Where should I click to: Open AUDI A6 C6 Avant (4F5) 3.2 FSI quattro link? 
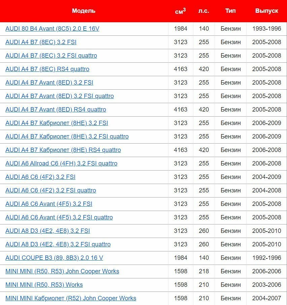[x=59, y=217]
